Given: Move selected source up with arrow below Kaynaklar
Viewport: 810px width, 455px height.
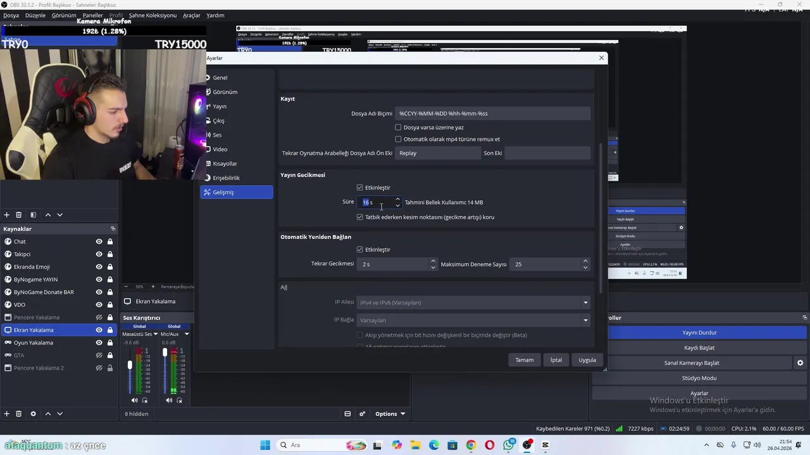Looking at the screenshot, I should tap(48, 414).
